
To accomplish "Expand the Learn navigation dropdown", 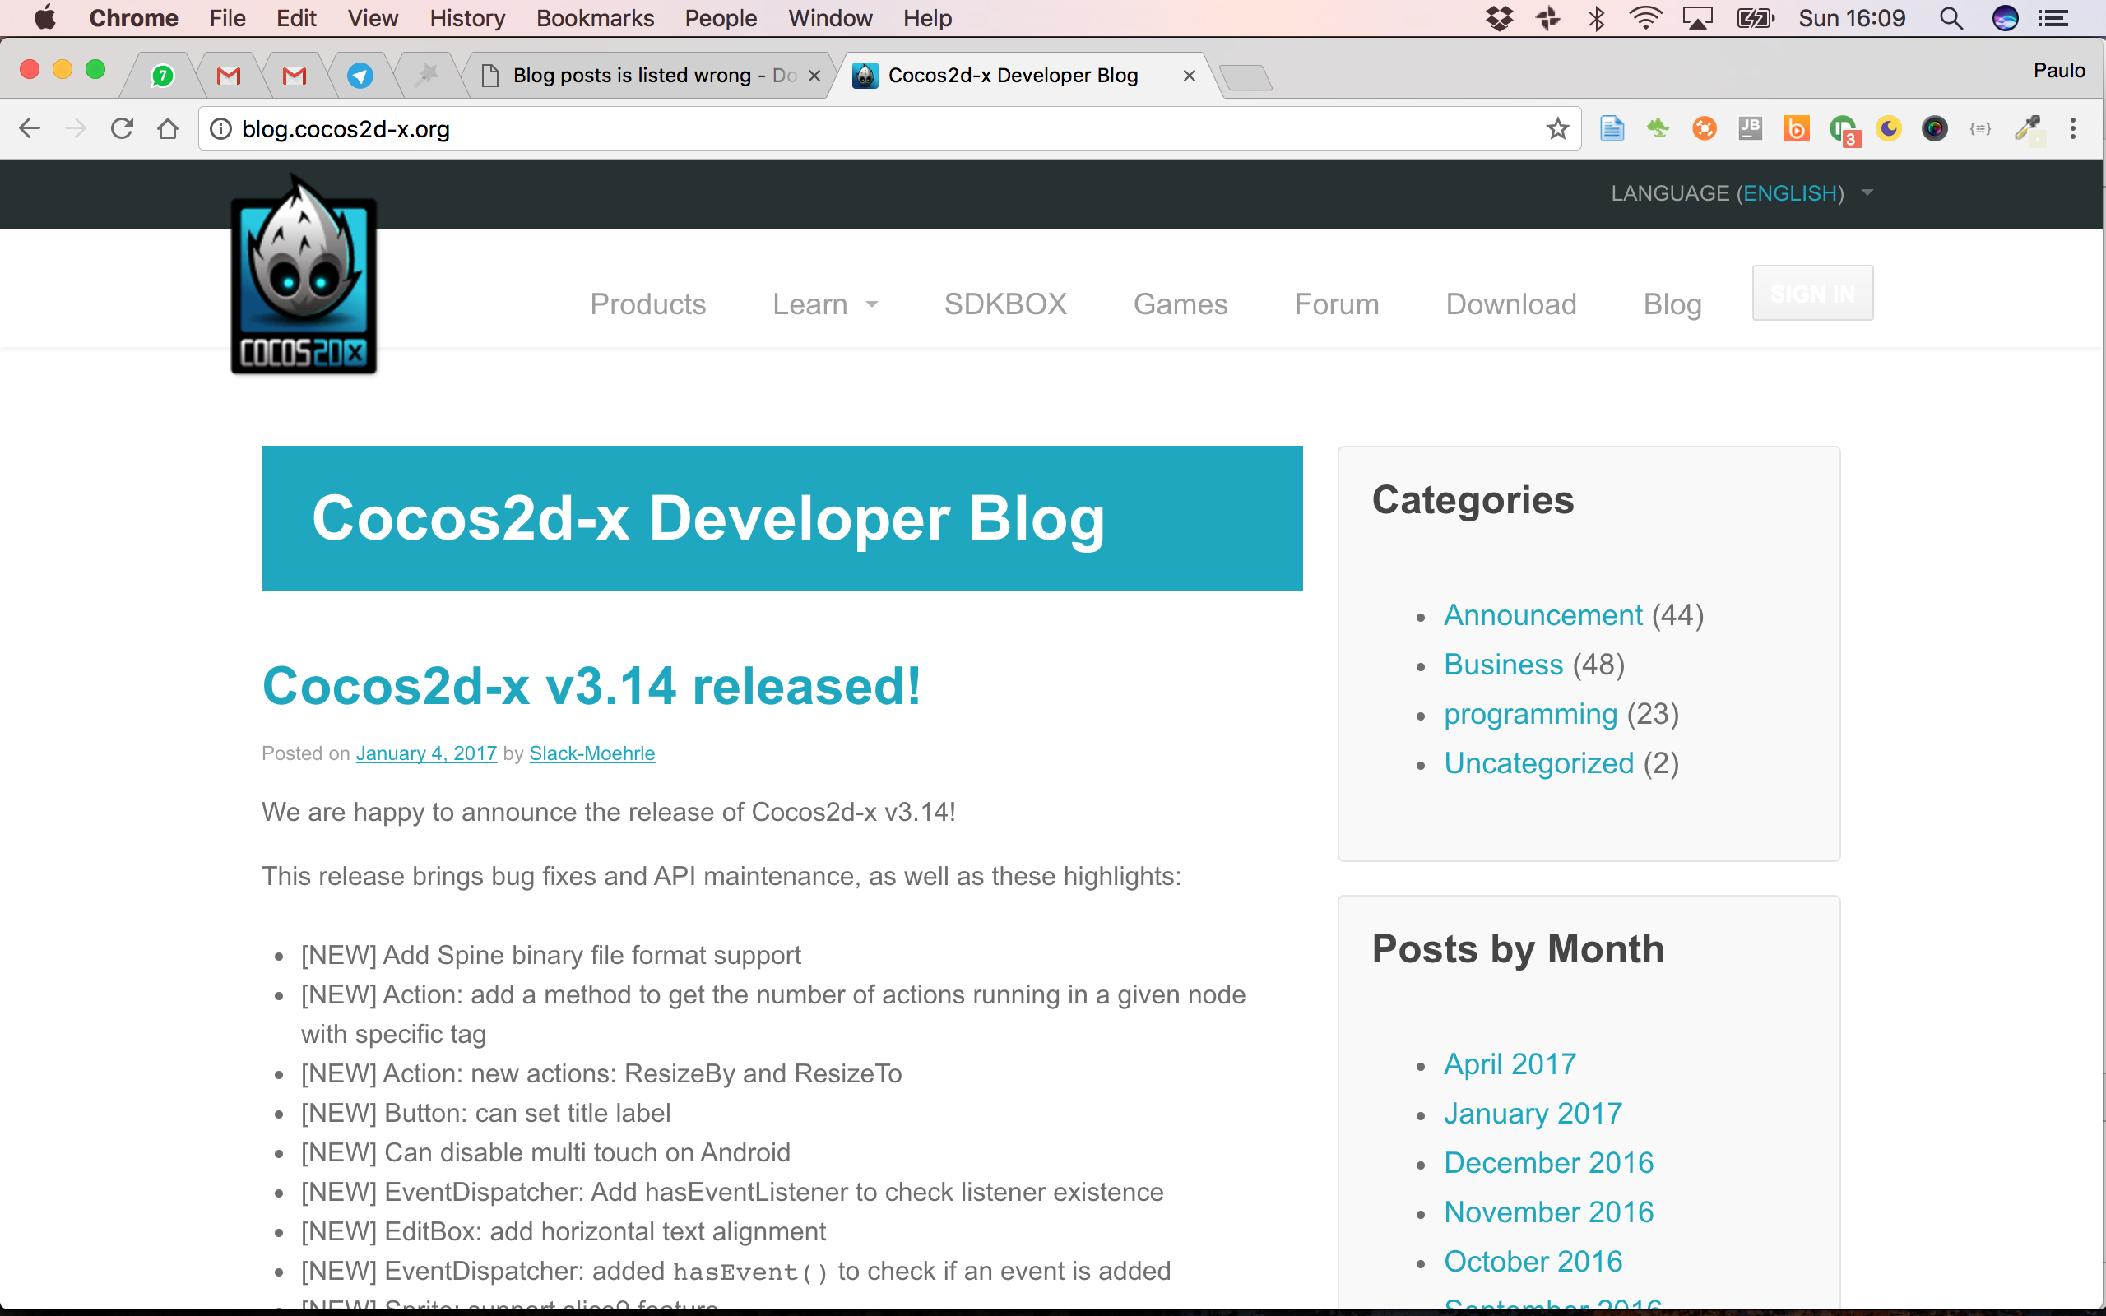I will pos(825,304).
